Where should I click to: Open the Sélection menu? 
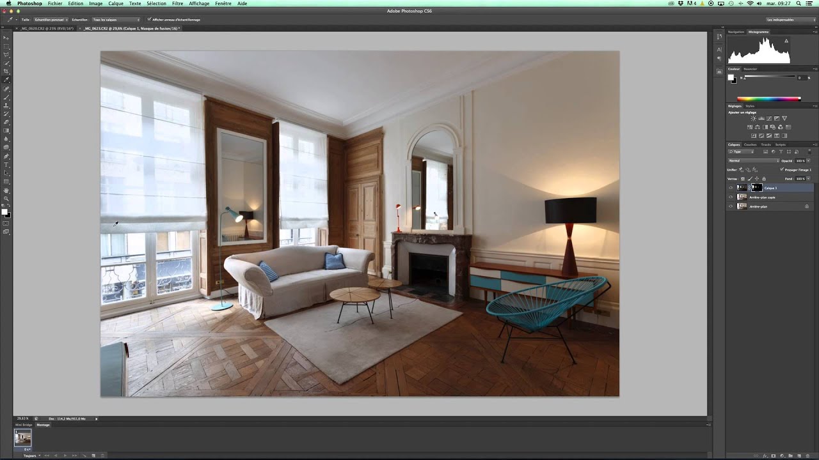(x=156, y=3)
